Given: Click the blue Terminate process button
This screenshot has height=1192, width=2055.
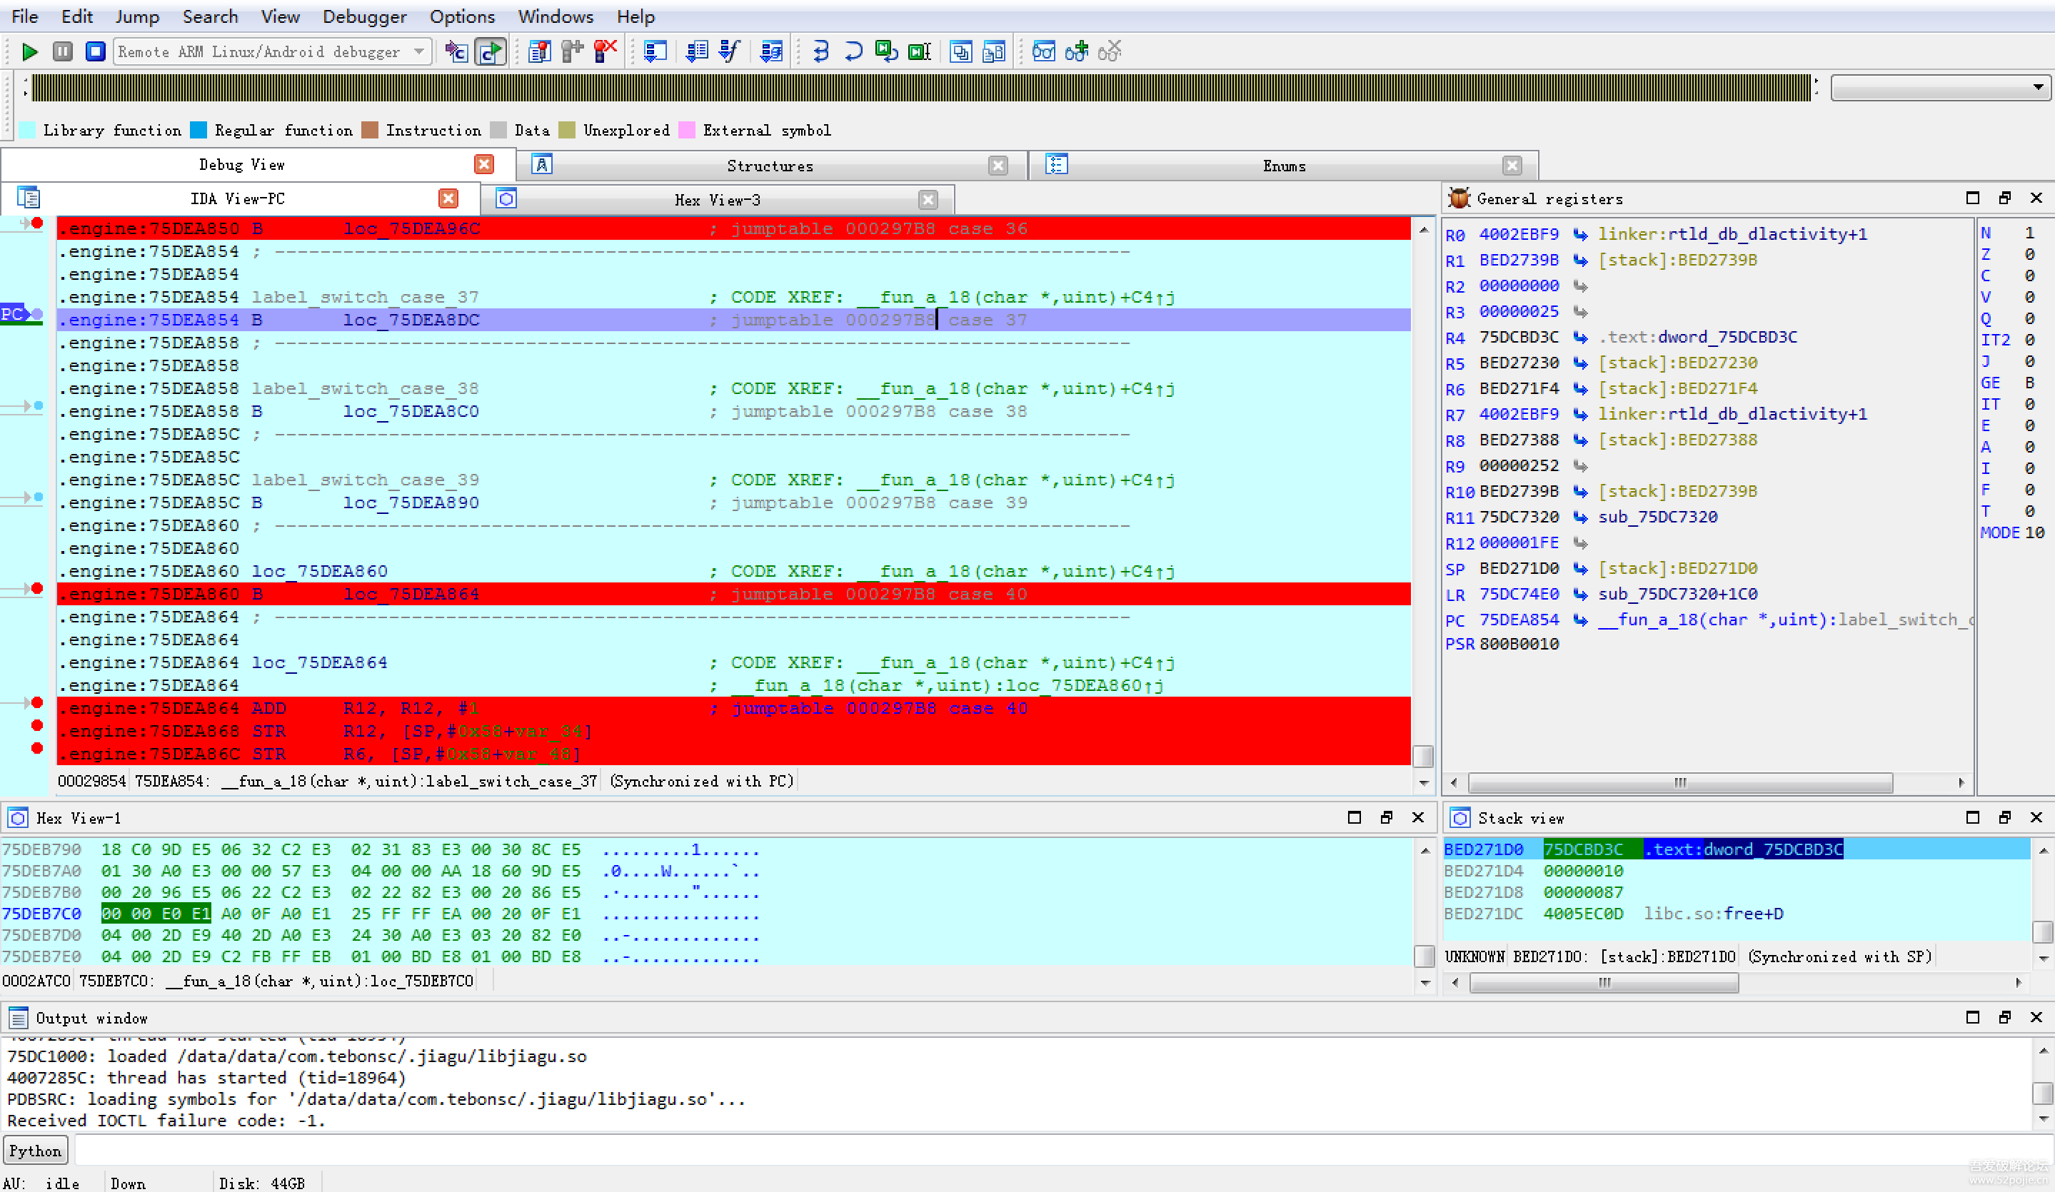Looking at the screenshot, I should point(96,52).
